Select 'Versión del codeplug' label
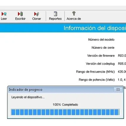Screen dimensions: 126x126 [x=100, y=64]
